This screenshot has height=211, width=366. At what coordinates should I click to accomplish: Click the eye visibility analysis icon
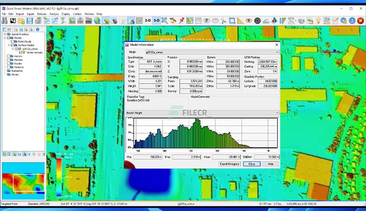(249, 20)
